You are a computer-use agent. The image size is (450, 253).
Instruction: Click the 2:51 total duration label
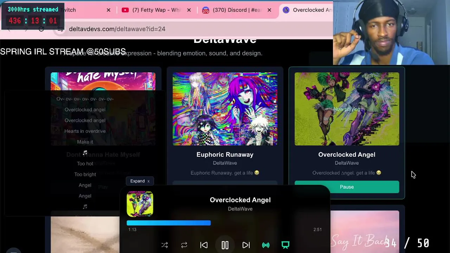pos(317,229)
